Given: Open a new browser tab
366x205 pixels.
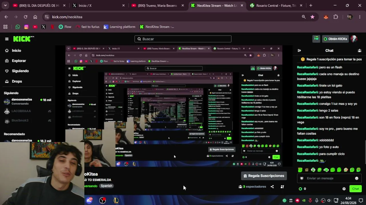Looking at the screenshot, I should tap(311, 5).
